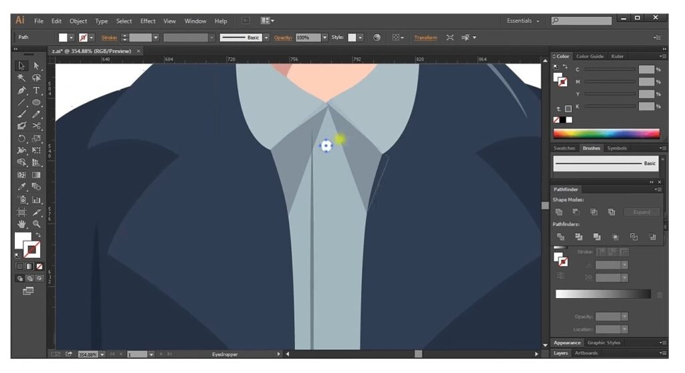This screenshot has width=685, height=373.
Task: Set paint mode to None in toolbox
Action: [39, 267]
